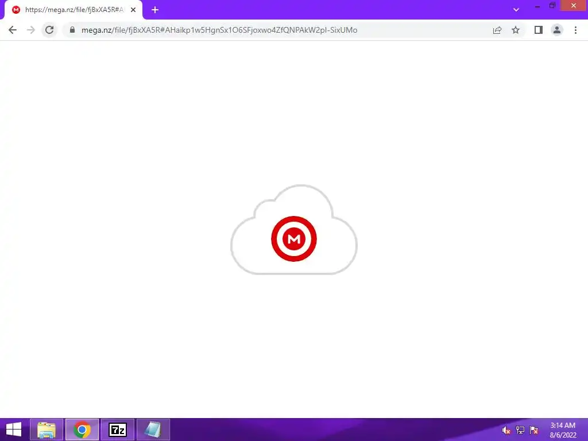Image resolution: width=588 pixels, height=441 pixels.
Task: Open the Chrome profile menu
Action: [557, 30]
